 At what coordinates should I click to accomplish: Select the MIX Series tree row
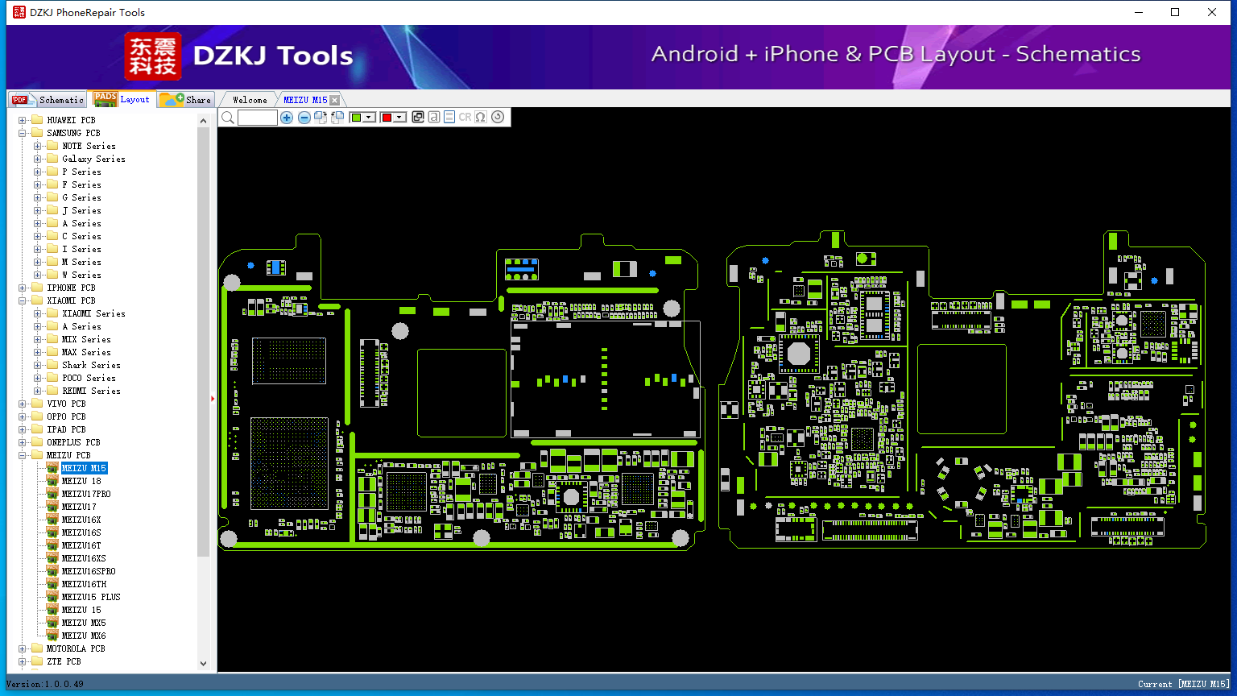86,339
